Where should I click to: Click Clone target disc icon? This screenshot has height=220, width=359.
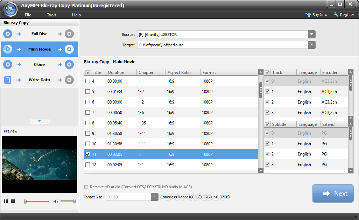(x=69, y=65)
